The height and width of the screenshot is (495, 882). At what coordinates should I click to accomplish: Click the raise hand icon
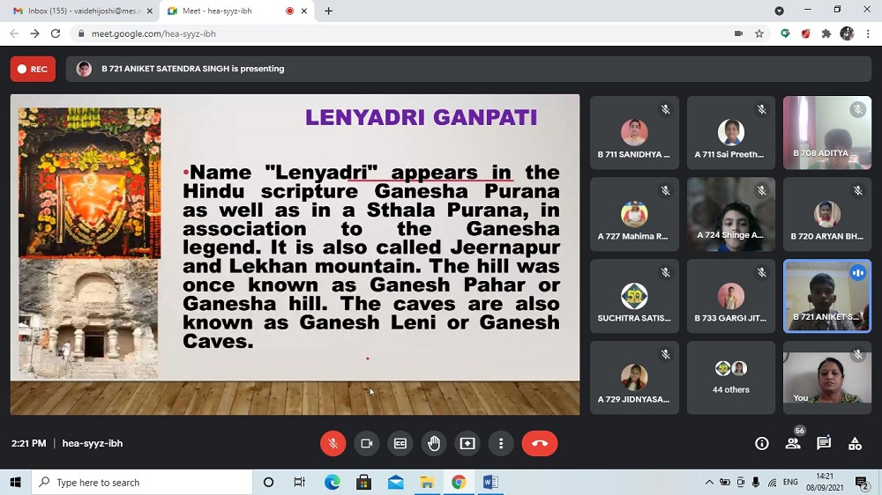(x=434, y=444)
